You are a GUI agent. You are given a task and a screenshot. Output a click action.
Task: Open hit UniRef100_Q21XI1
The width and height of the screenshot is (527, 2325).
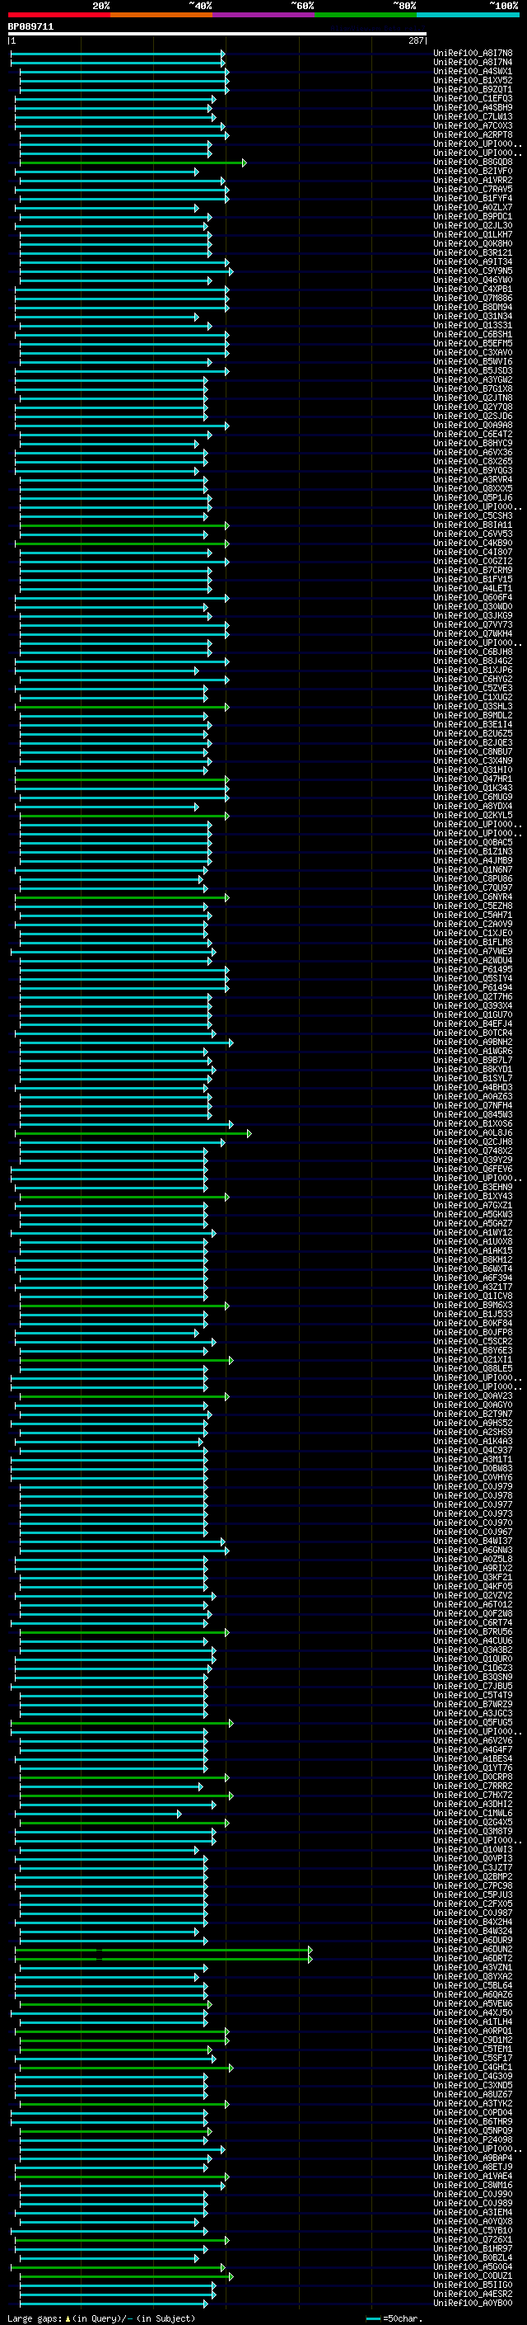473,1360
